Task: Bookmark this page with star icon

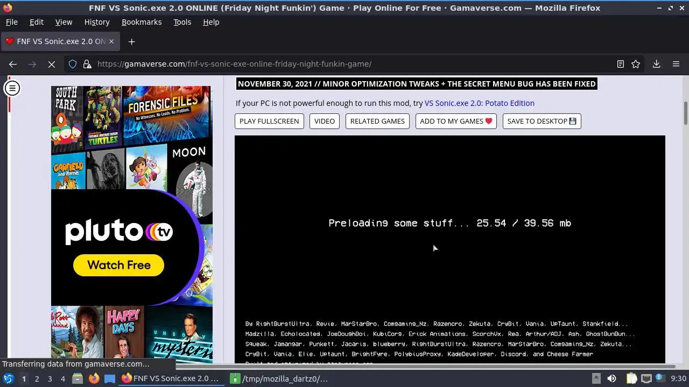Action: click(x=636, y=64)
